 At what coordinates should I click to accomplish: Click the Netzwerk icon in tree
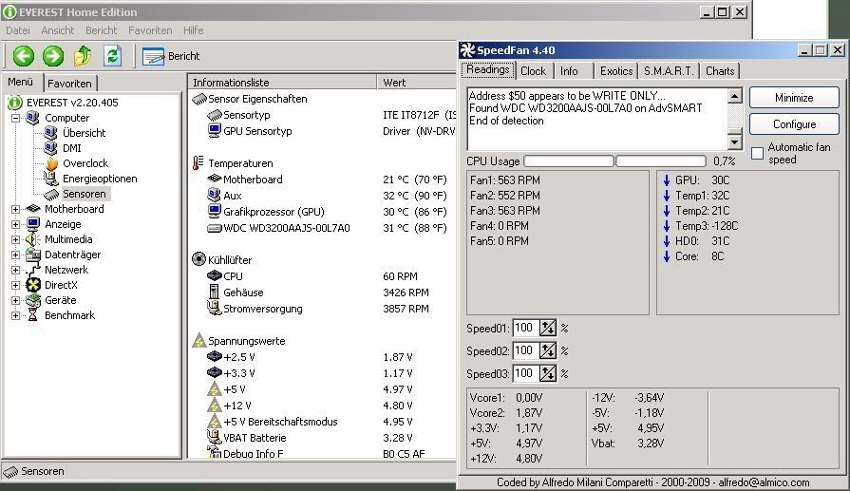click(x=33, y=270)
